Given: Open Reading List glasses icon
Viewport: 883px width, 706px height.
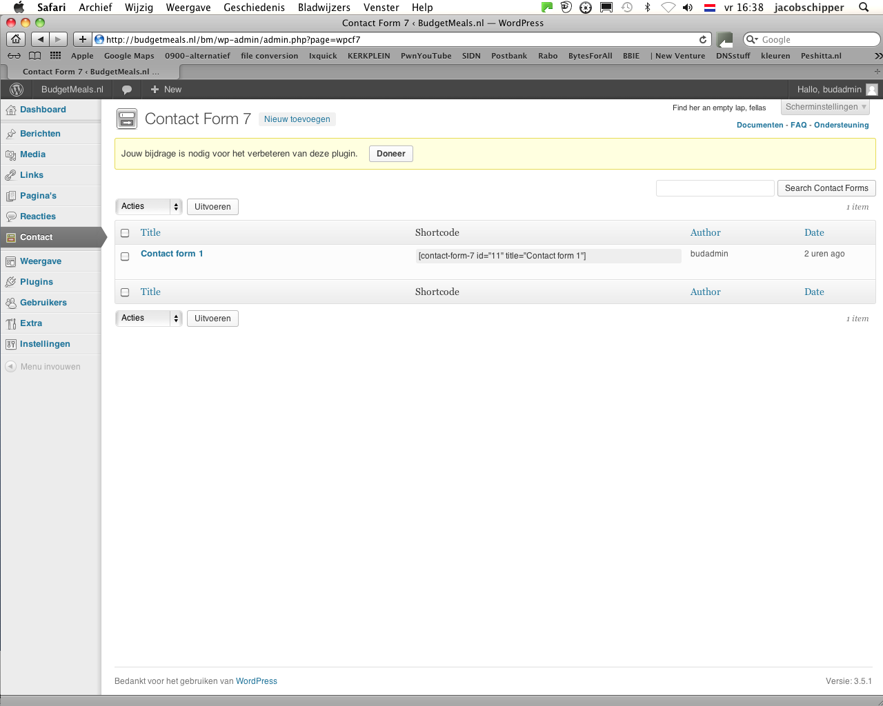Looking at the screenshot, I should [x=14, y=56].
